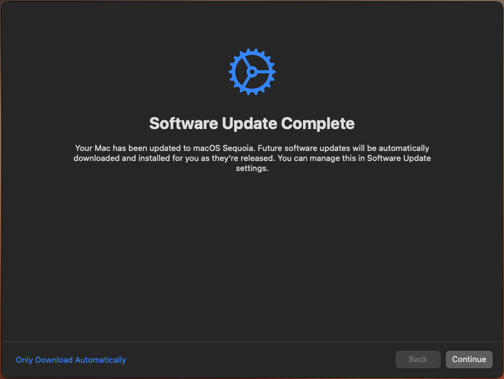
Task: Click the "Your Mac has been updated" paragraph
Action: (252, 158)
